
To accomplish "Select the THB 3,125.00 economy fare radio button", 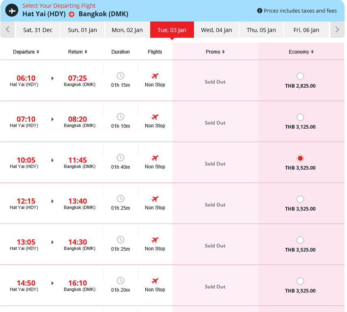I will (300, 117).
